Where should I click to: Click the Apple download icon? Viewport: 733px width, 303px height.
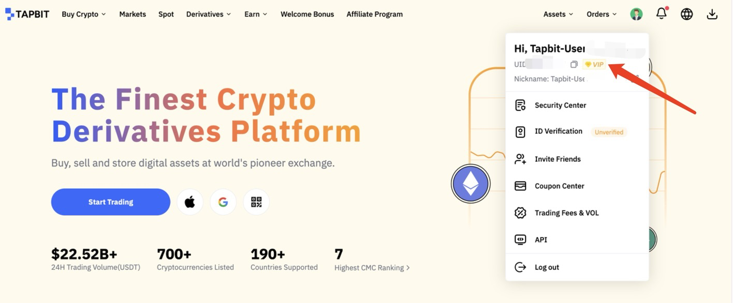point(190,202)
